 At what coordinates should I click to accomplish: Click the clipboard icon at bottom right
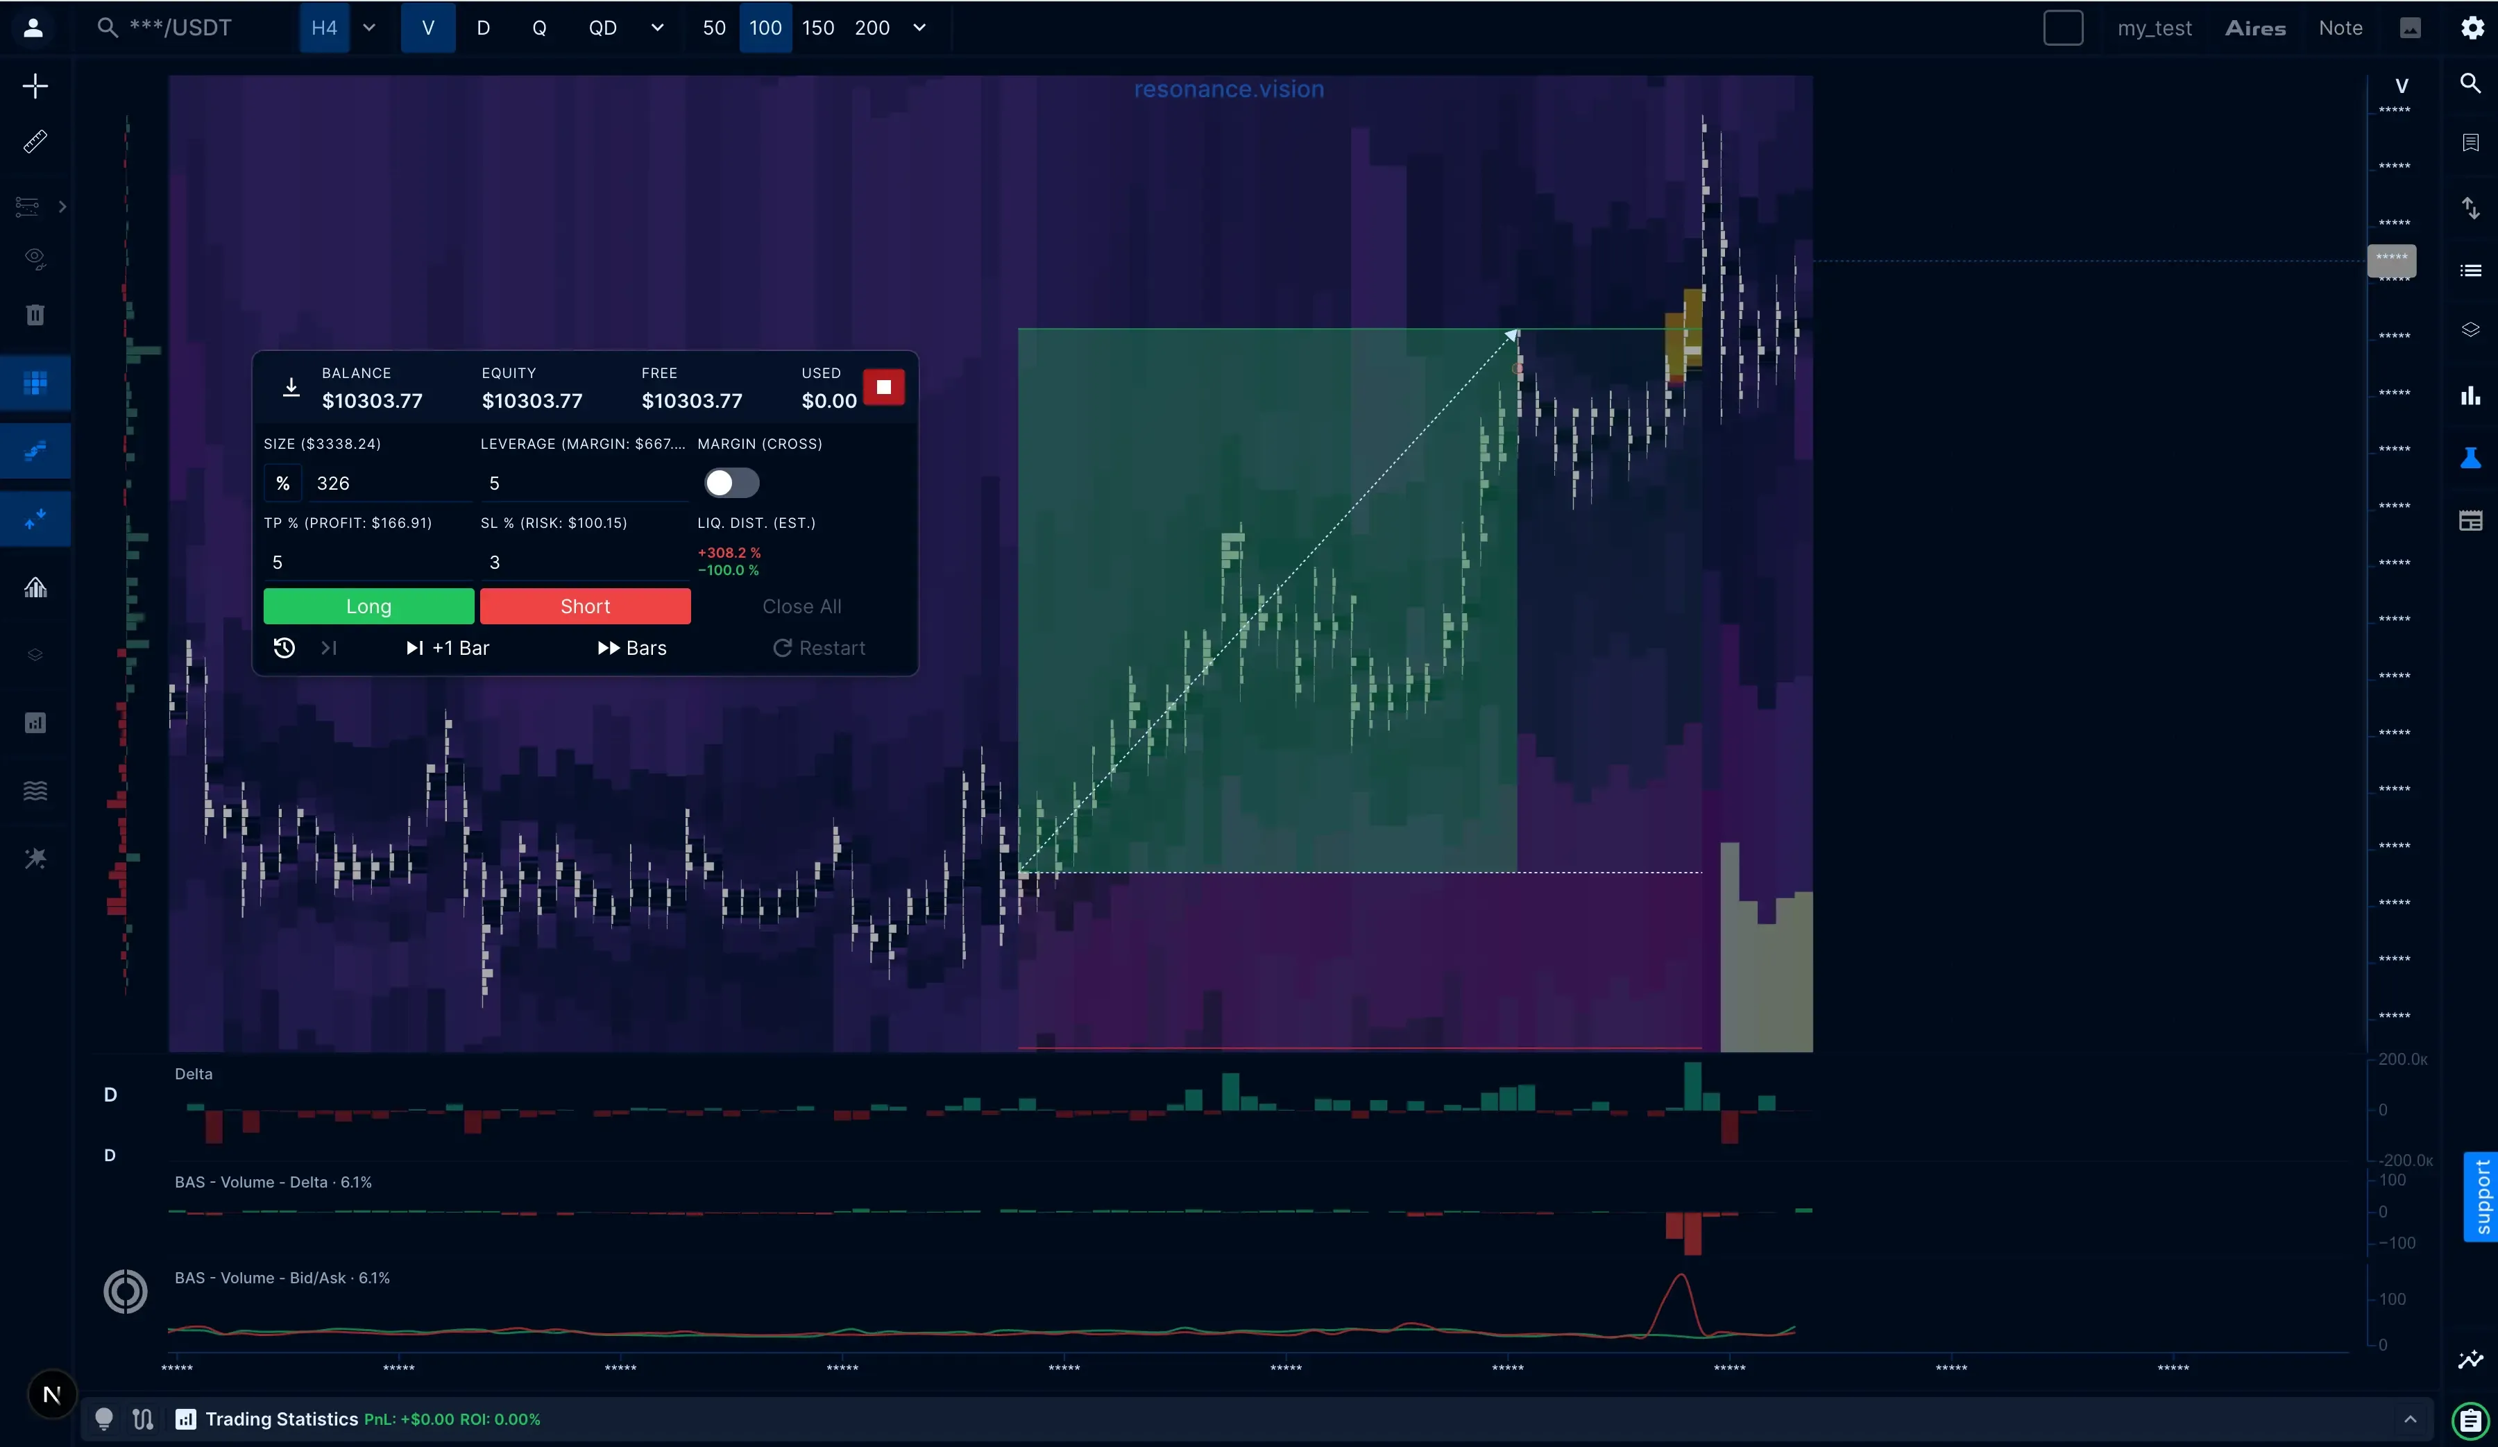pos(2470,1420)
